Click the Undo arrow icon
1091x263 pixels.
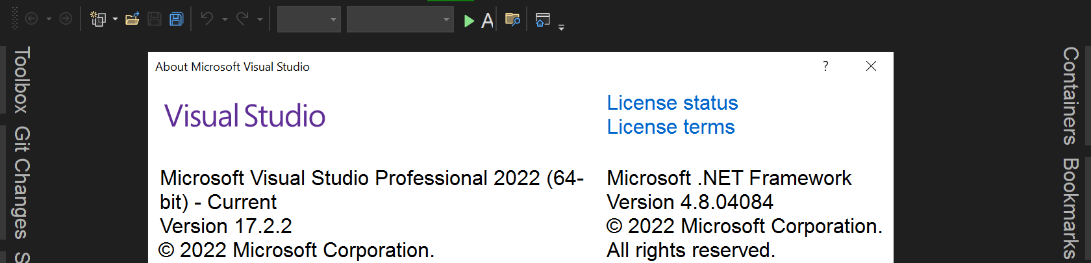click(207, 19)
